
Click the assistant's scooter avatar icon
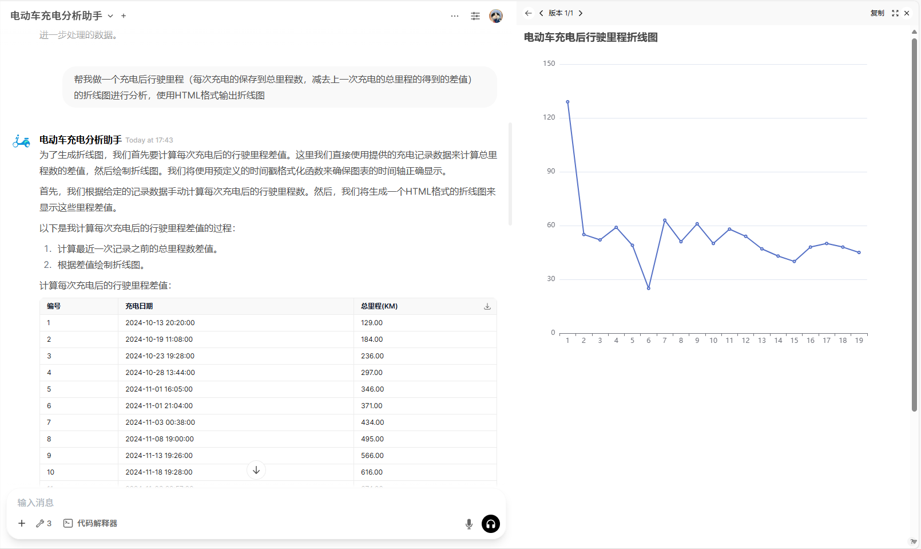21,141
